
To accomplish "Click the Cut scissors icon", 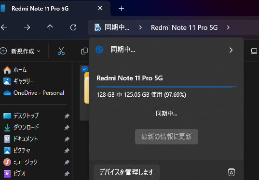I will pyautogui.click(x=61, y=51).
